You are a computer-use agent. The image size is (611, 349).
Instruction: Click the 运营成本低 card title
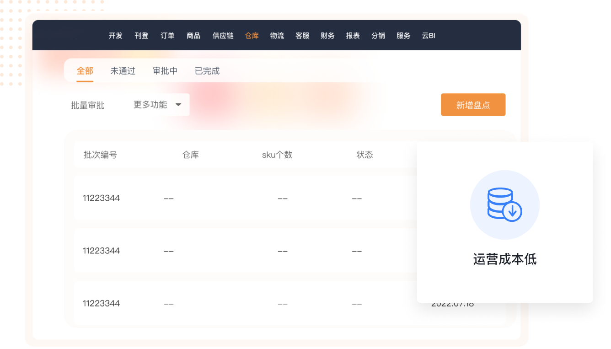click(x=504, y=259)
